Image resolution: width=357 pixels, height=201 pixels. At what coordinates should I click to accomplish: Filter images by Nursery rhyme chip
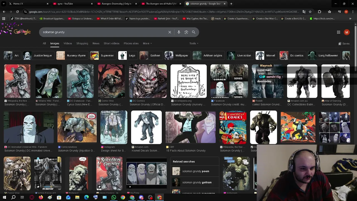tap(72, 55)
